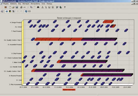Click the green globe toolbar icon
This screenshot has height=96, width=138.
(x=60, y=7)
